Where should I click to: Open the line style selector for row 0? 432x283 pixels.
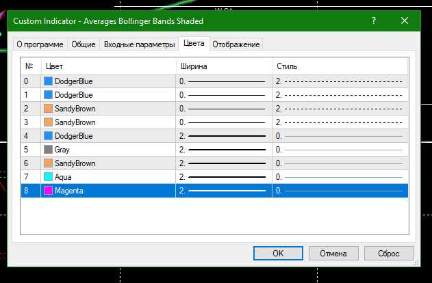(340, 81)
